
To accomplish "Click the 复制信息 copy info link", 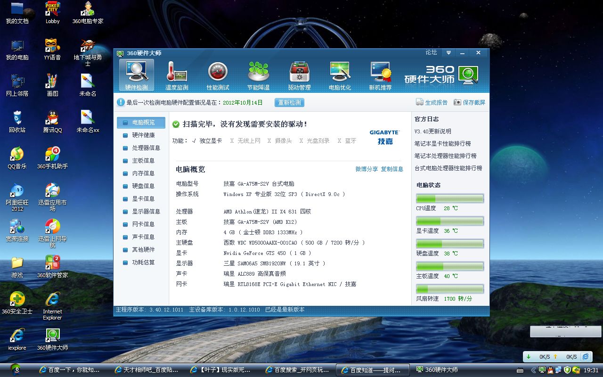I will tap(392, 169).
